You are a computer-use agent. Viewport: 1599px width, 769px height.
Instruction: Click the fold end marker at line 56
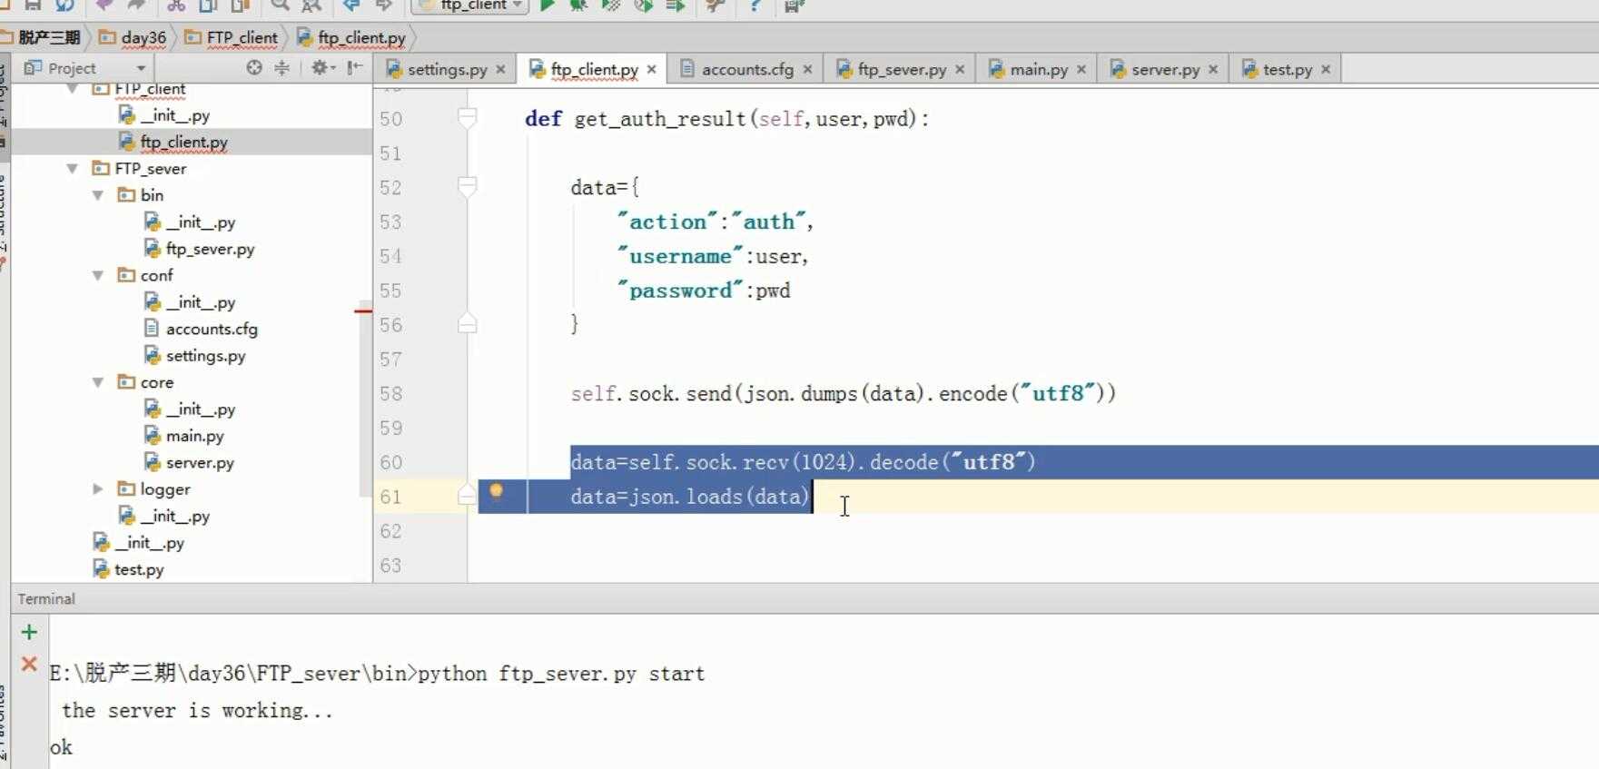468,324
